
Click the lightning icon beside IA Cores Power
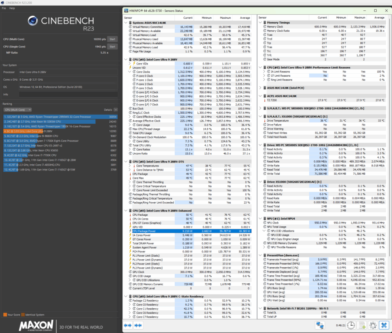click(x=130, y=235)
